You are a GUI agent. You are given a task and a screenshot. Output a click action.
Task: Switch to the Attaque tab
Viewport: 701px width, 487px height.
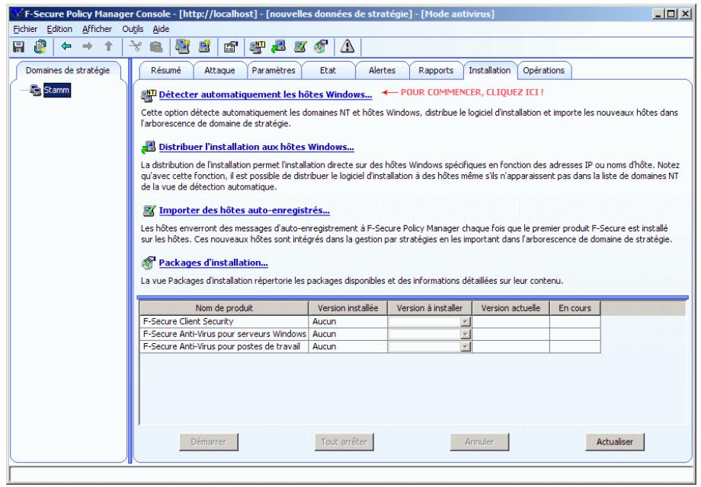(219, 71)
